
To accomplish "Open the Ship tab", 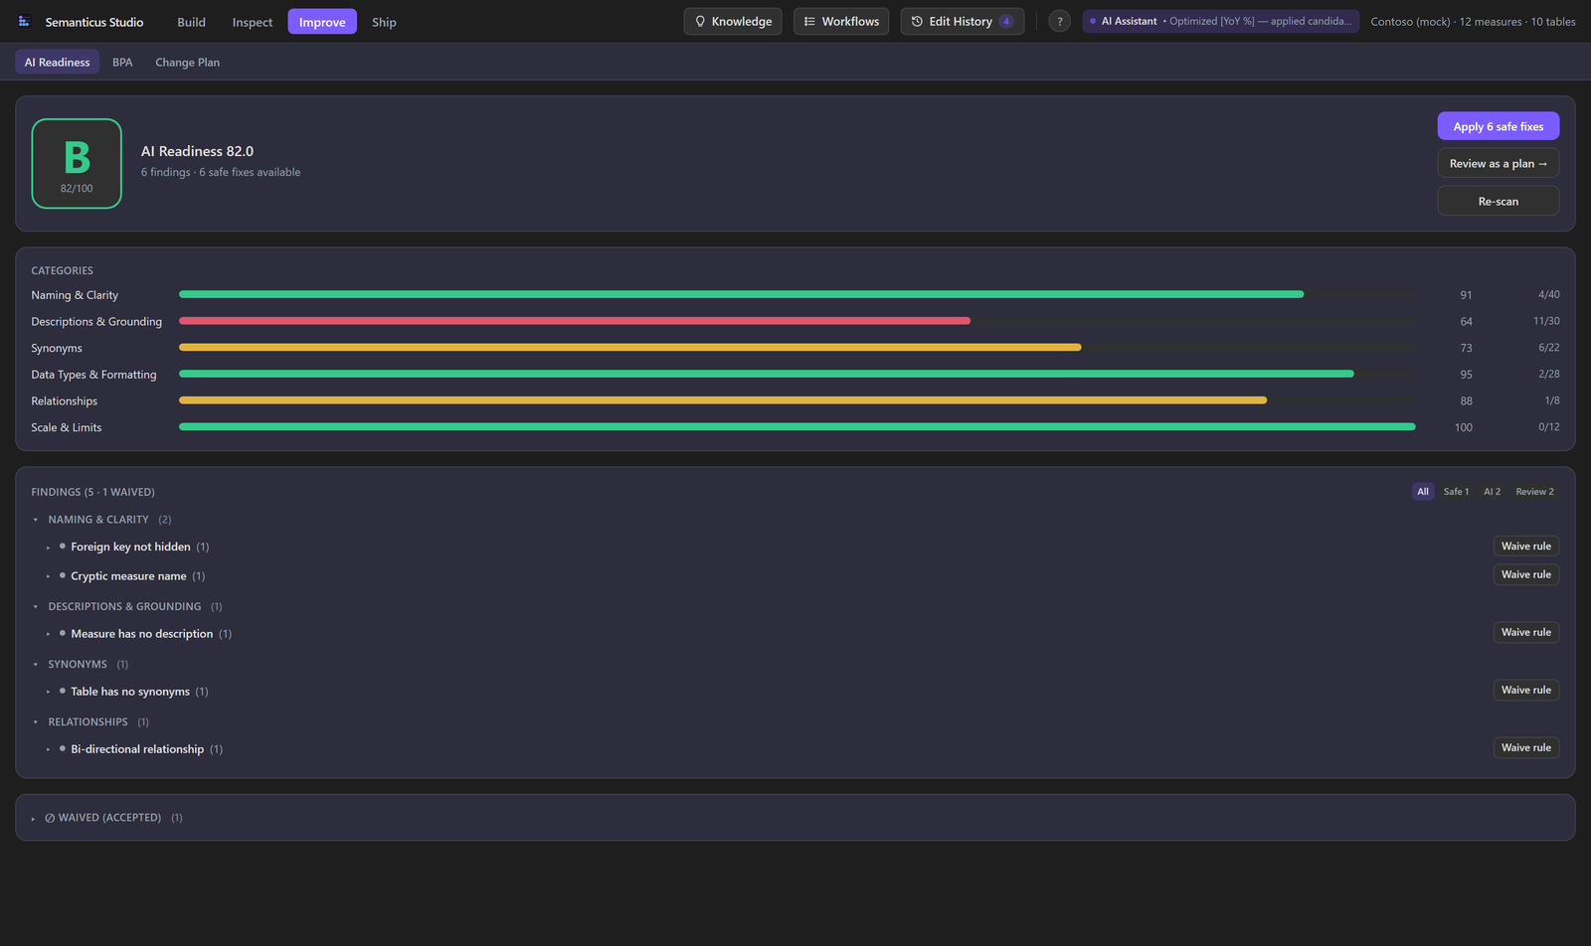I will 384,22.
